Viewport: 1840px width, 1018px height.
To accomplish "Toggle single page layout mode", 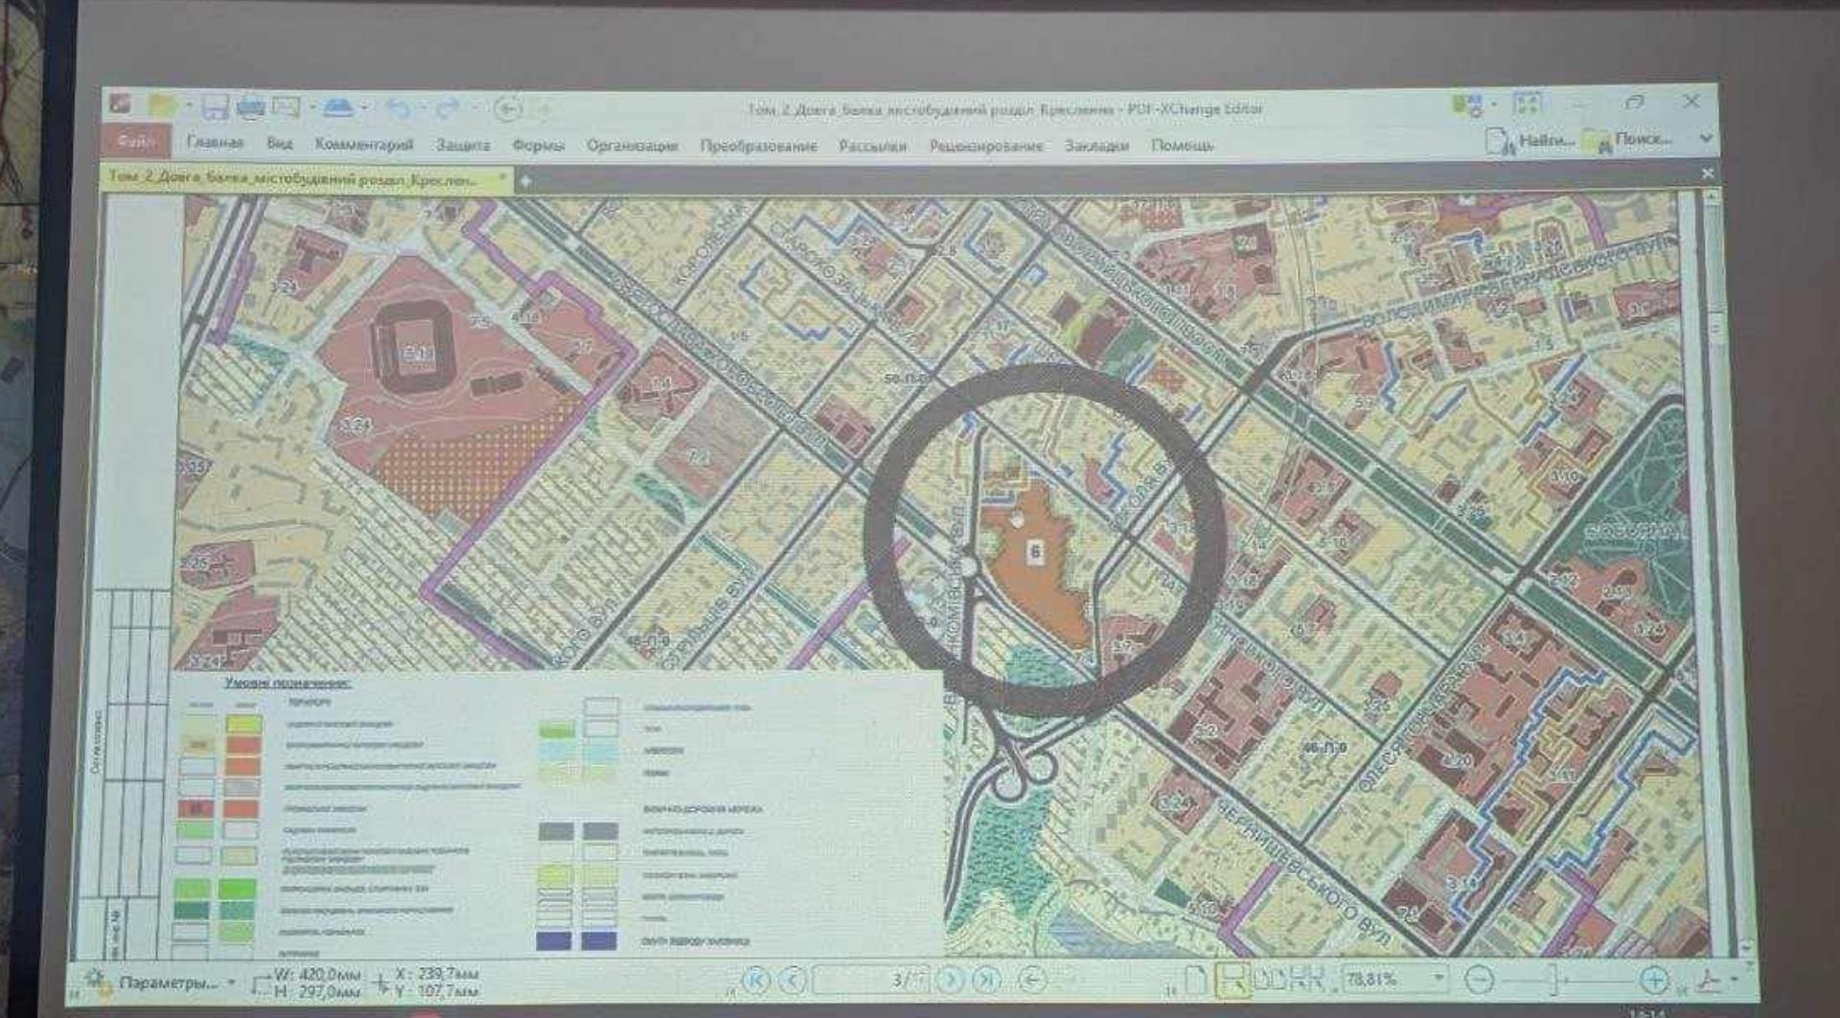I will pyautogui.click(x=1196, y=980).
